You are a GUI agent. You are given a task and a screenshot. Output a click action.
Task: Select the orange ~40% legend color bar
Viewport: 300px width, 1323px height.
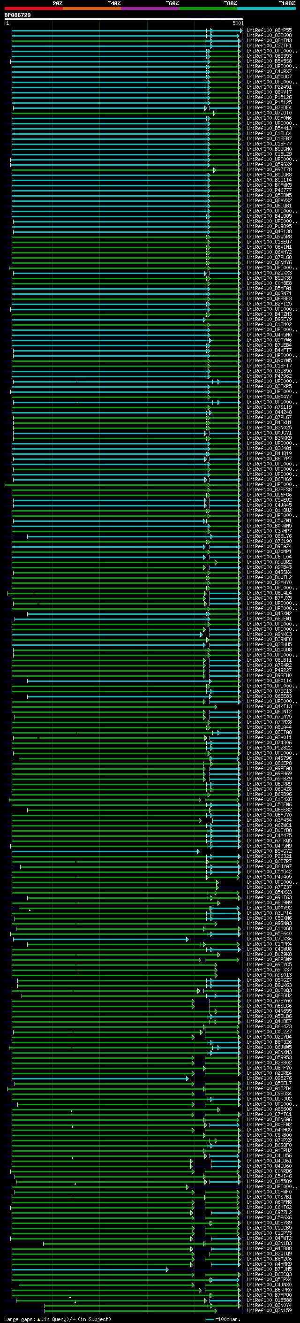(x=92, y=8)
